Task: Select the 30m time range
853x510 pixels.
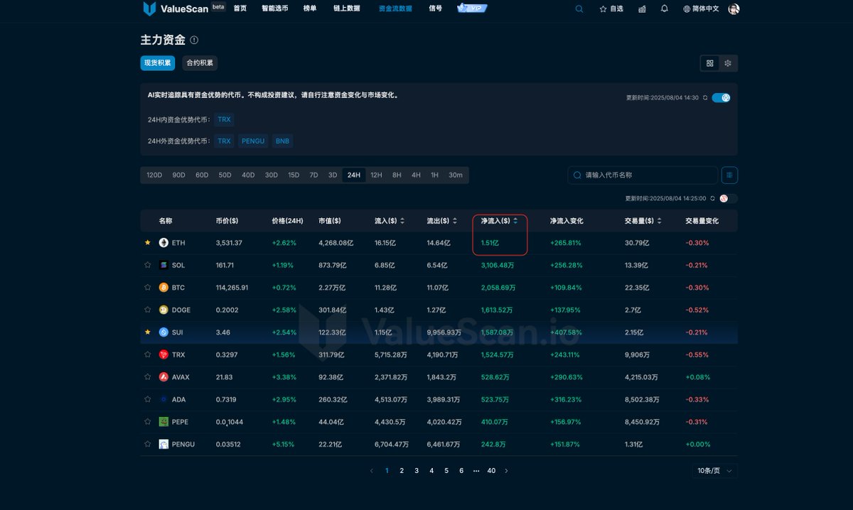Action: tap(456, 175)
